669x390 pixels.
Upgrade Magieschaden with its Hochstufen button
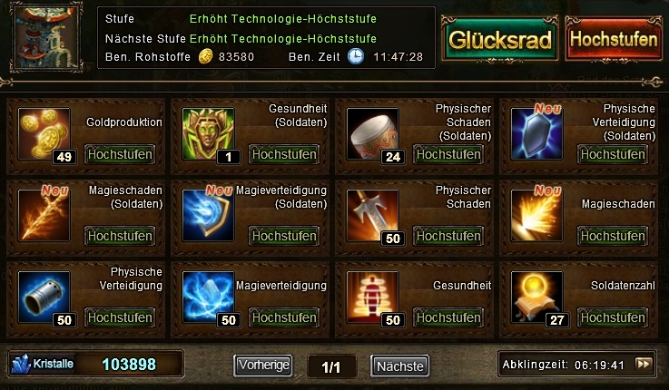[613, 236]
